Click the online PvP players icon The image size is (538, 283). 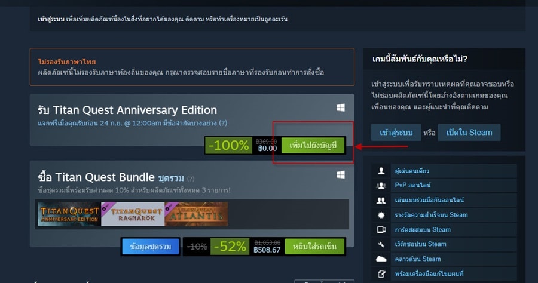point(381,185)
